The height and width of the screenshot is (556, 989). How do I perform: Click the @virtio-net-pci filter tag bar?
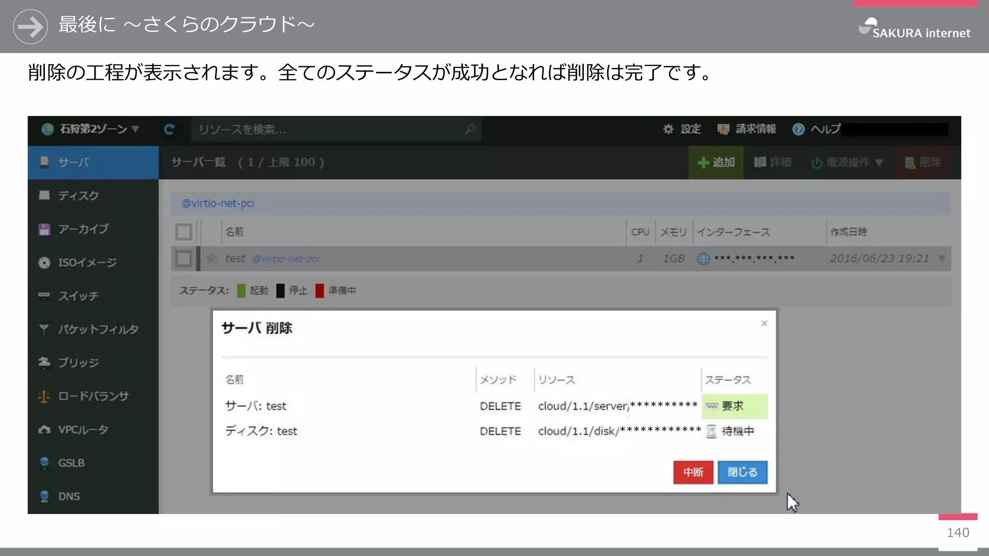coord(561,204)
